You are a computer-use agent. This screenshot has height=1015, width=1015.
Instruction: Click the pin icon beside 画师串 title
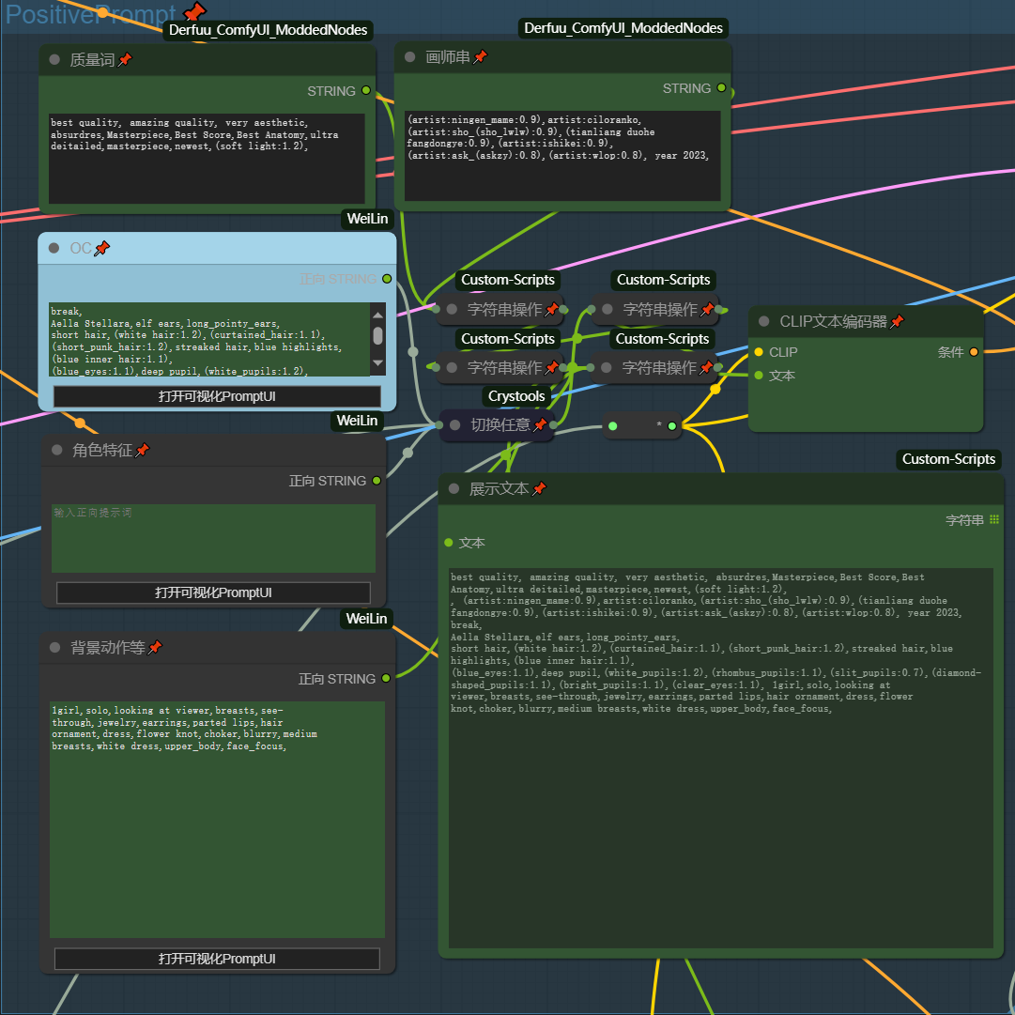coord(480,57)
